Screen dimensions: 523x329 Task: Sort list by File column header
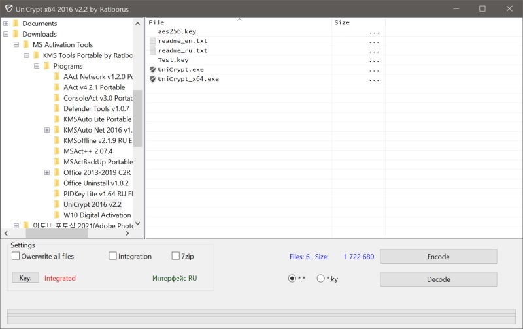(x=239, y=22)
